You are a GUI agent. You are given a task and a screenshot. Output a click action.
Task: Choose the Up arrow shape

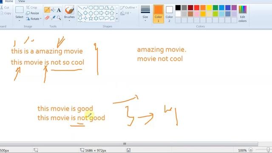tap(112, 13)
